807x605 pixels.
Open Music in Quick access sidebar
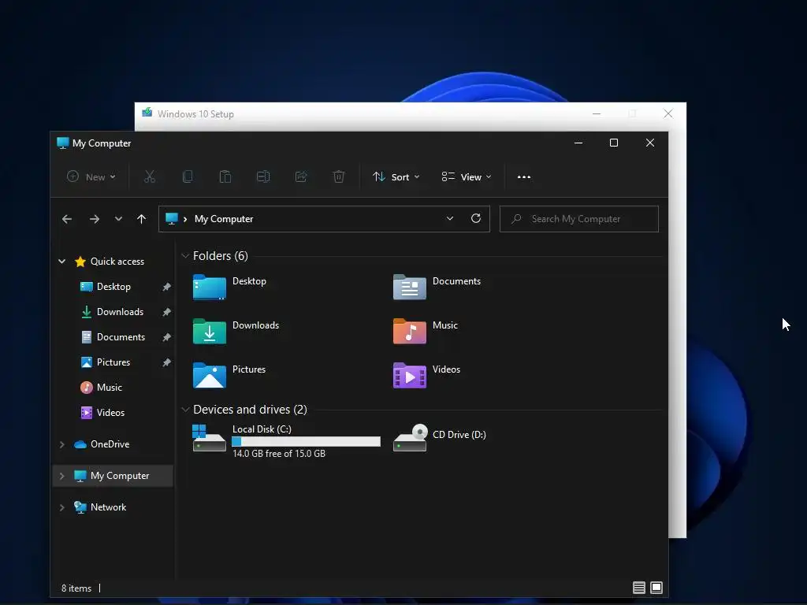tap(109, 388)
